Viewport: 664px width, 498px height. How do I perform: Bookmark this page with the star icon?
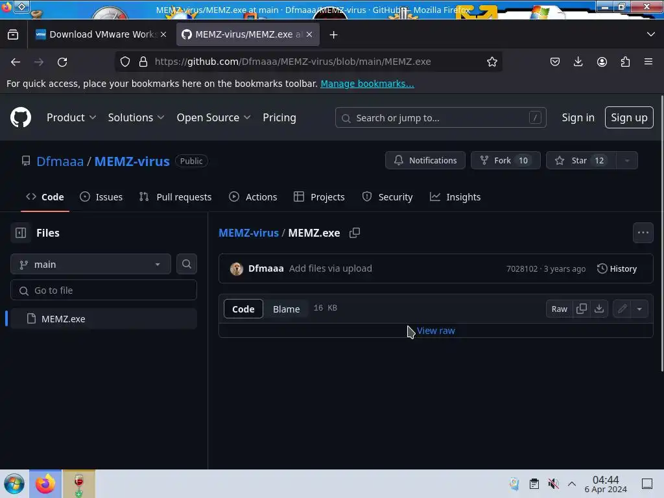tap(492, 62)
